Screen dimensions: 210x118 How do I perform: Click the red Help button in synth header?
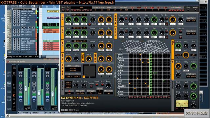(63, 10)
